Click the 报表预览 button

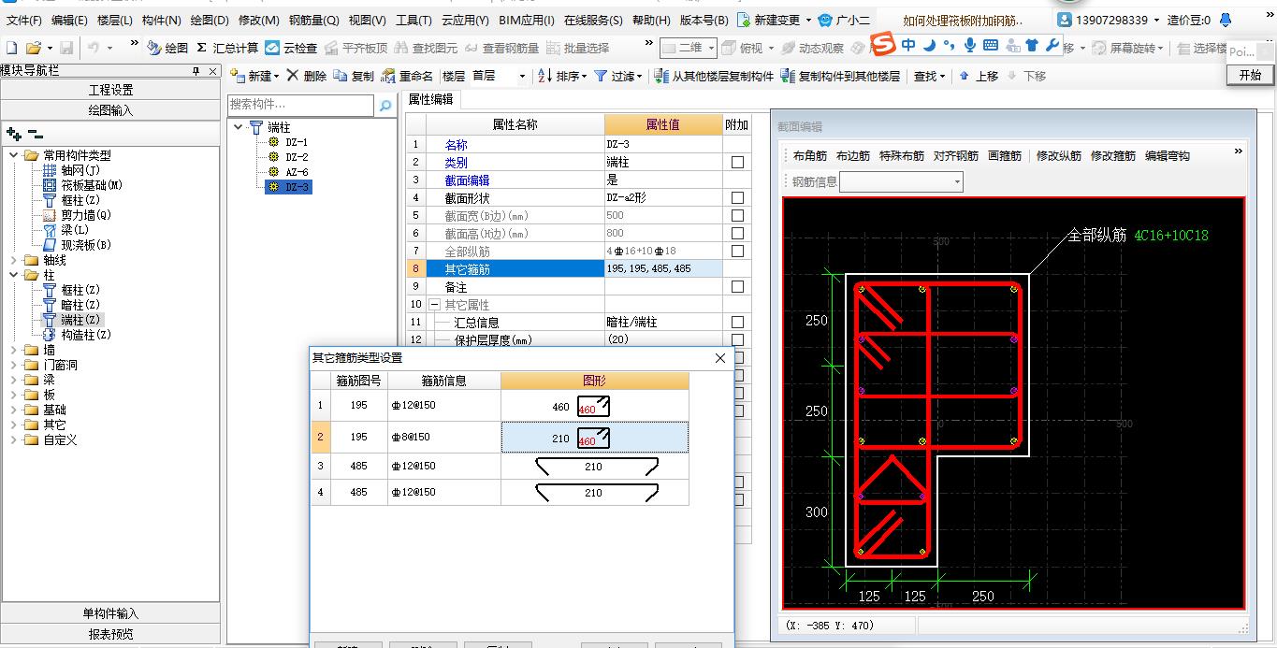(x=110, y=634)
